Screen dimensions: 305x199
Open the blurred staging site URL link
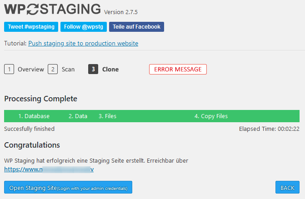click(x=49, y=169)
